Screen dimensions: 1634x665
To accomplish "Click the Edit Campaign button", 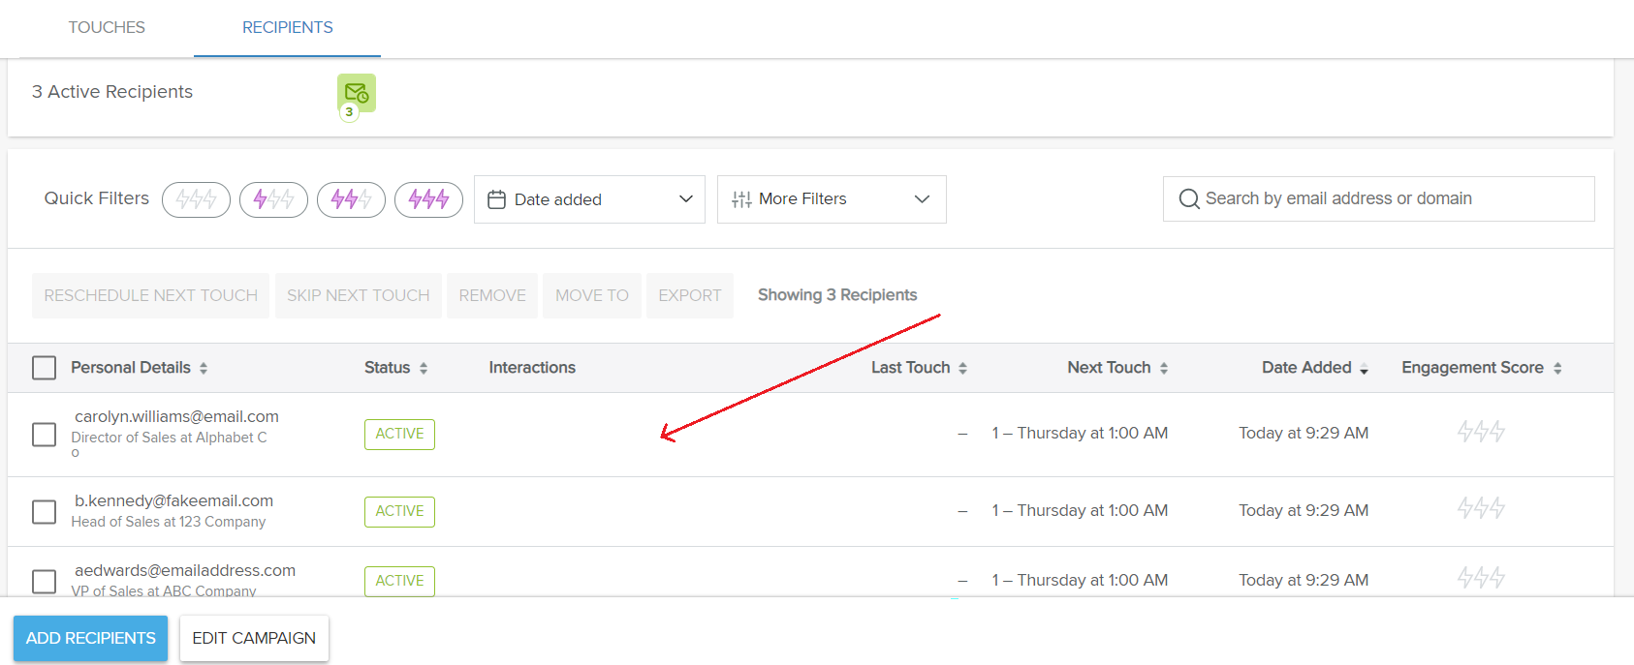I will click(254, 638).
